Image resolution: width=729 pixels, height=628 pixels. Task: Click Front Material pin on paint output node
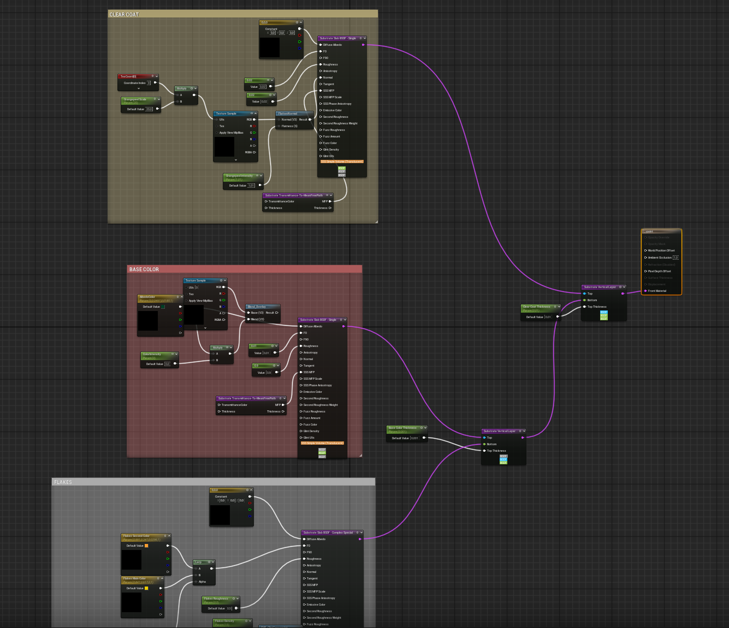(645, 291)
